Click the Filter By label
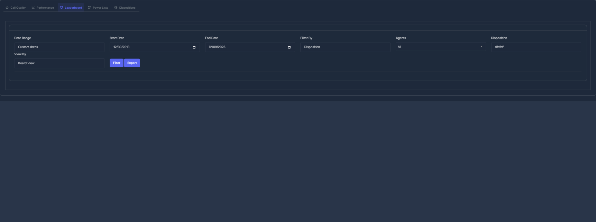This screenshot has height=222, width=596. [306, 38]
